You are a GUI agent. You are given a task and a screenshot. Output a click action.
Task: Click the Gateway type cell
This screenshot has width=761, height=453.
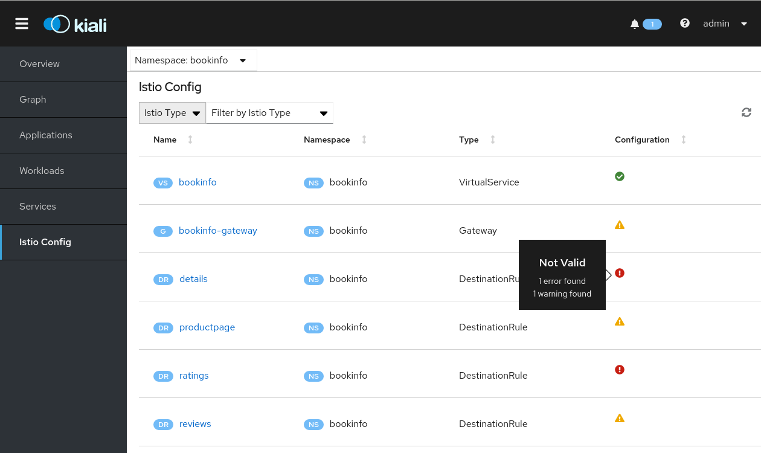(478, 231)
